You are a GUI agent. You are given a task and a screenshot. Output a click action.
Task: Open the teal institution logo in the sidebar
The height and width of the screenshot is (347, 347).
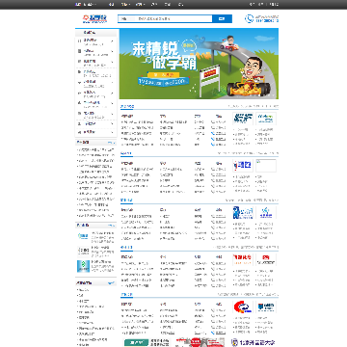tap(83, 236)
